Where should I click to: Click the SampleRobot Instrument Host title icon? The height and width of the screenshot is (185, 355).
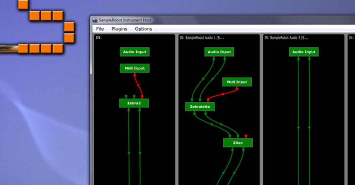pyautogui.click(x=95, y=20)
